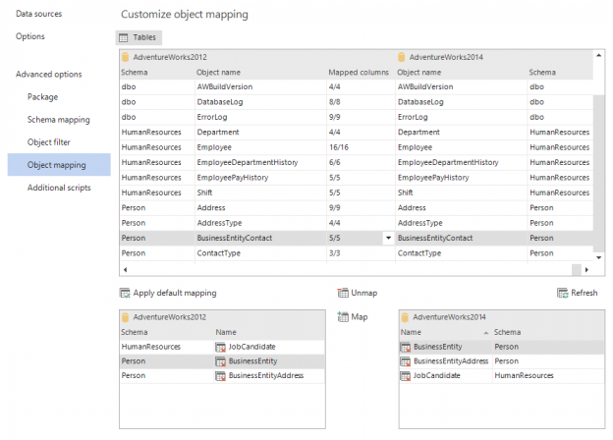Go to Object filter page
The image size is (613, 440).
point(49,142)
